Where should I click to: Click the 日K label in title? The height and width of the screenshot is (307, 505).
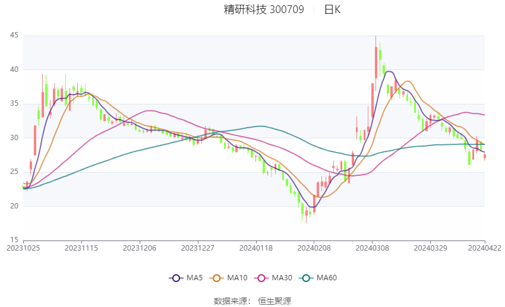click(x=332, y=10)
